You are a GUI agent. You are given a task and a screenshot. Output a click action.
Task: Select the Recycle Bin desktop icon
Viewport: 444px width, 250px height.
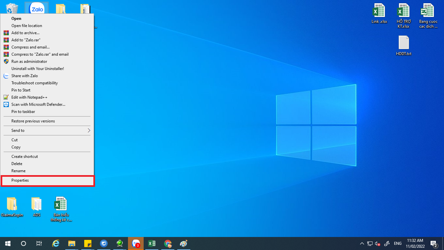pyautogui.click(x=12, y=8)
